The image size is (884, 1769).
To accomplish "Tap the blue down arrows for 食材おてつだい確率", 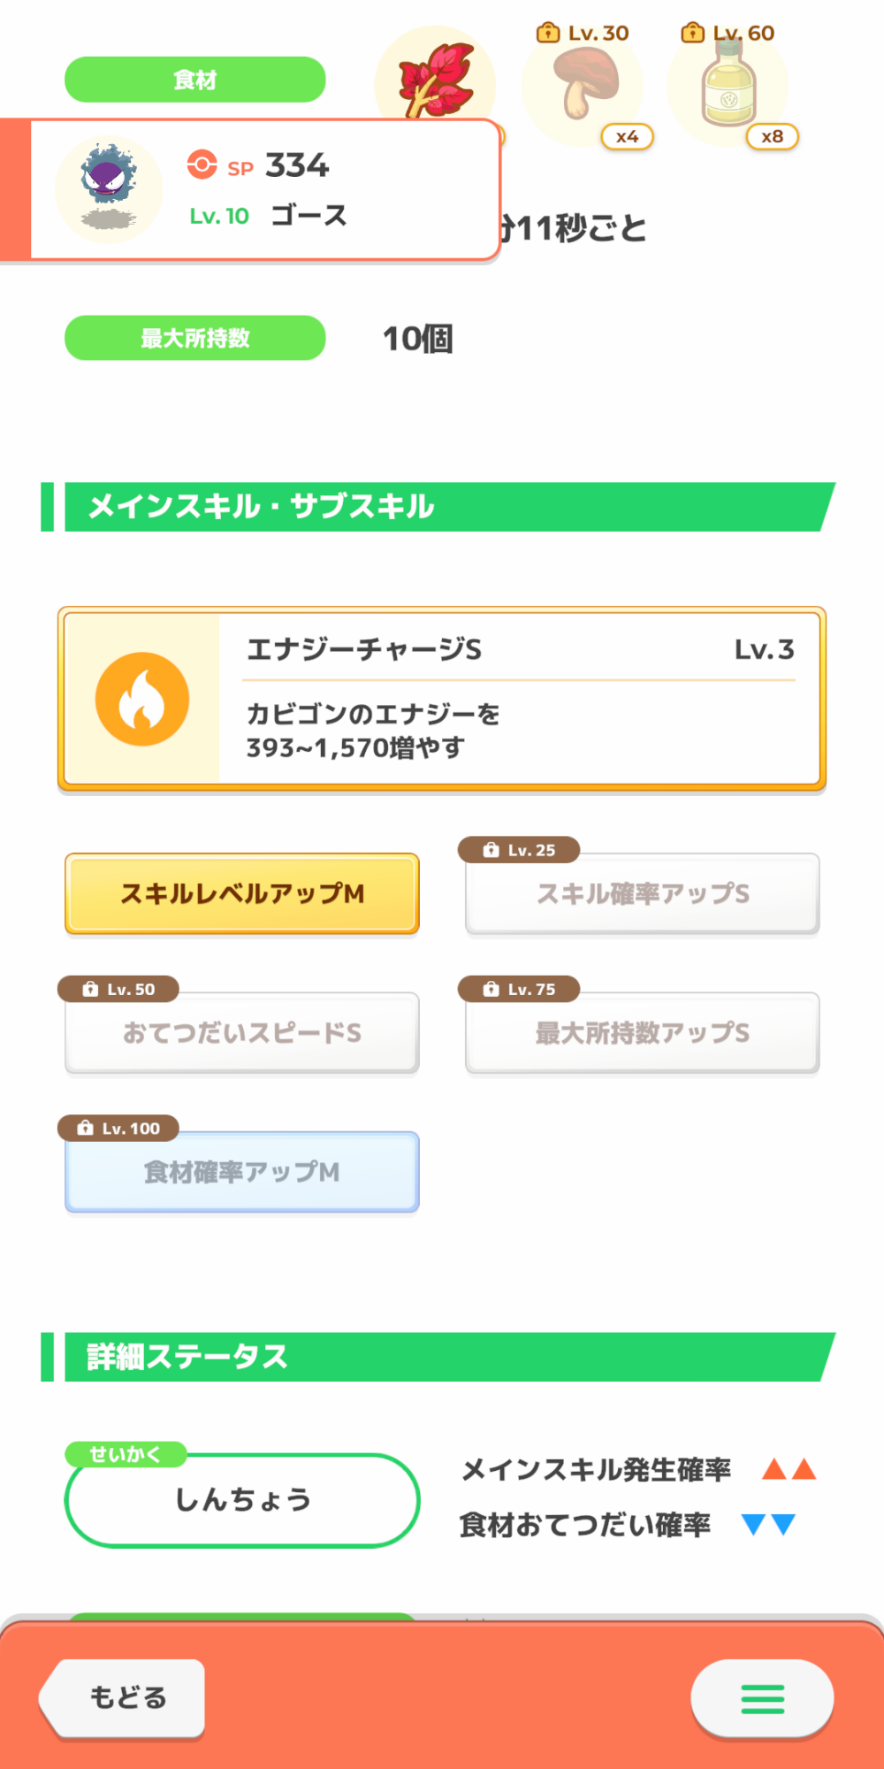I will [x=768, y=1524].
